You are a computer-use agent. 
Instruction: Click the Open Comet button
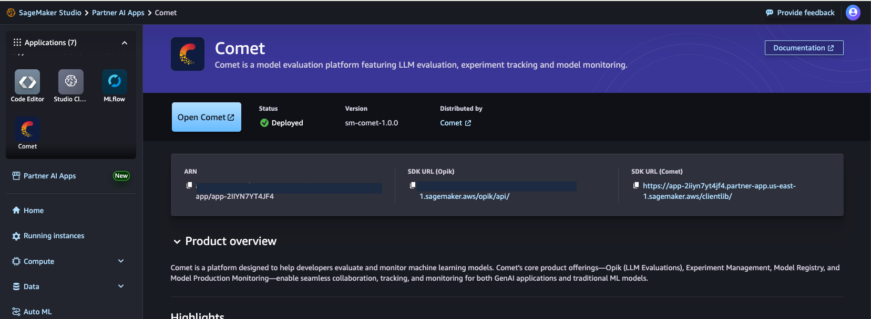207,117
